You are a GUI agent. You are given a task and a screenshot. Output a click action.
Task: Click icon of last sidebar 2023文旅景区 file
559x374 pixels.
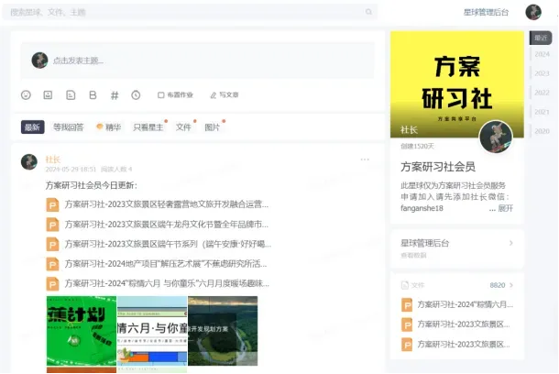click(407, 345)
